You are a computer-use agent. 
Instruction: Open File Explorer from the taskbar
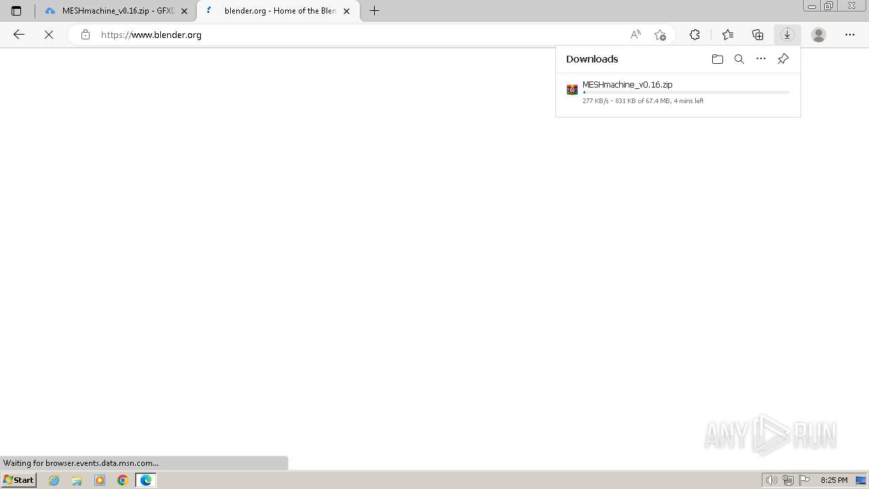pos(77,480)
